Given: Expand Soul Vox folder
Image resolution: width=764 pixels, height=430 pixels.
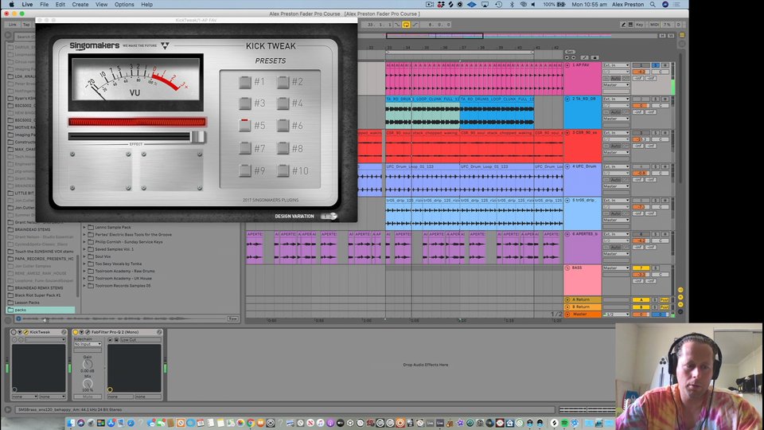Looking at the screenshot, I should point(84,256).
